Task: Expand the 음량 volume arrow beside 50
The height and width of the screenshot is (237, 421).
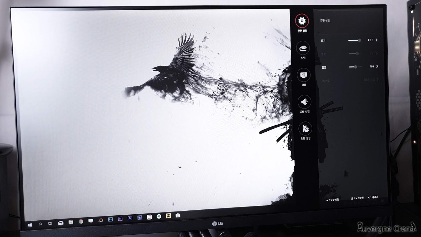Action: (377, 66)
